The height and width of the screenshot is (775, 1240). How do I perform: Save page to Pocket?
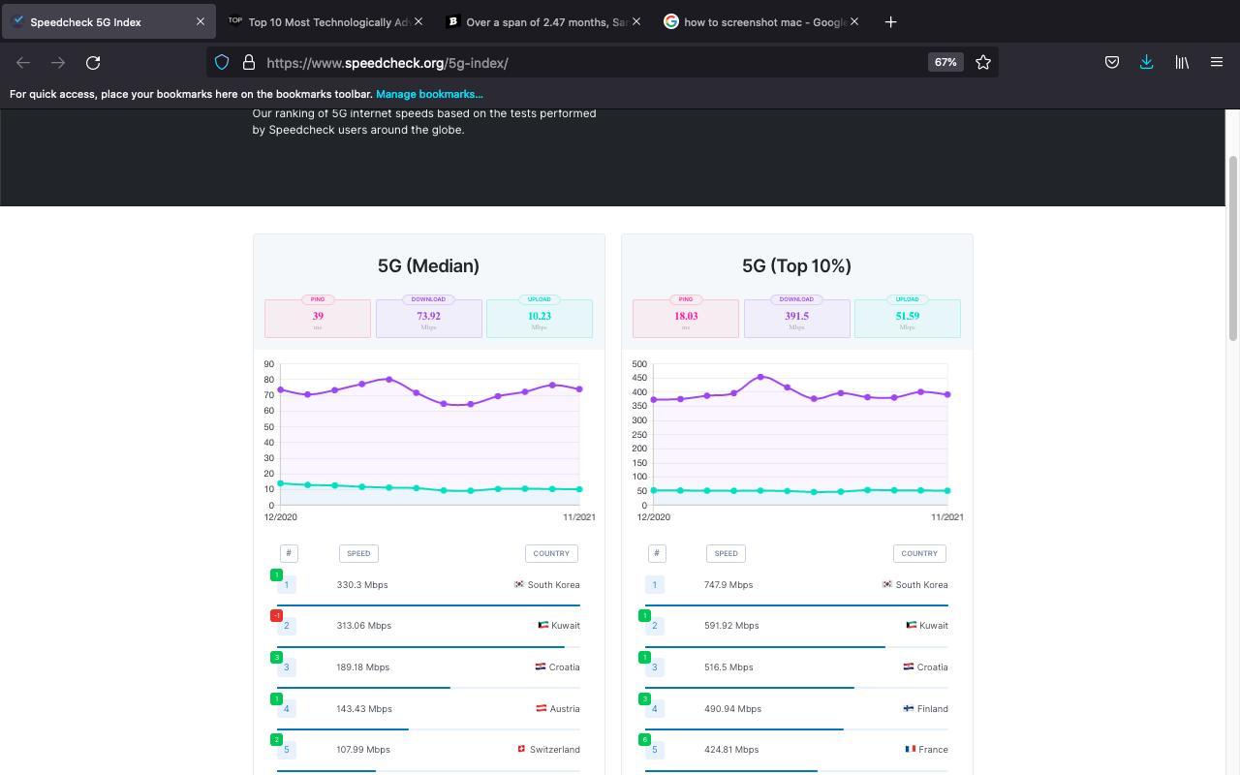click(1112, 63)
